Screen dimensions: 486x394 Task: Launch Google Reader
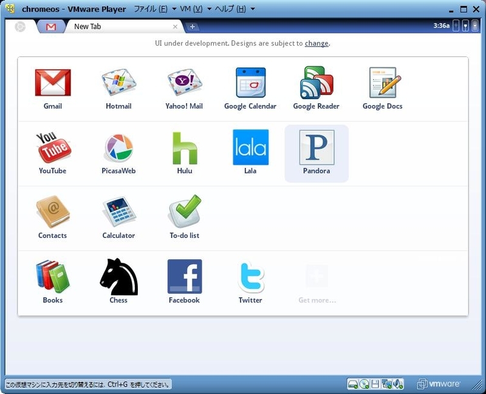(x=316, y=89)
